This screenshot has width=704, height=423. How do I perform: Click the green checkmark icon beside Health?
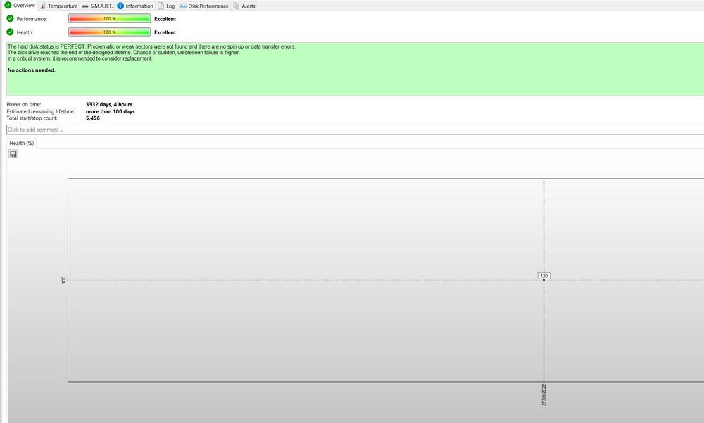click(11, 32)
